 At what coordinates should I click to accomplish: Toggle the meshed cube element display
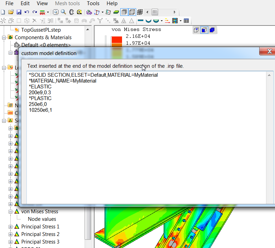(140, 12)
